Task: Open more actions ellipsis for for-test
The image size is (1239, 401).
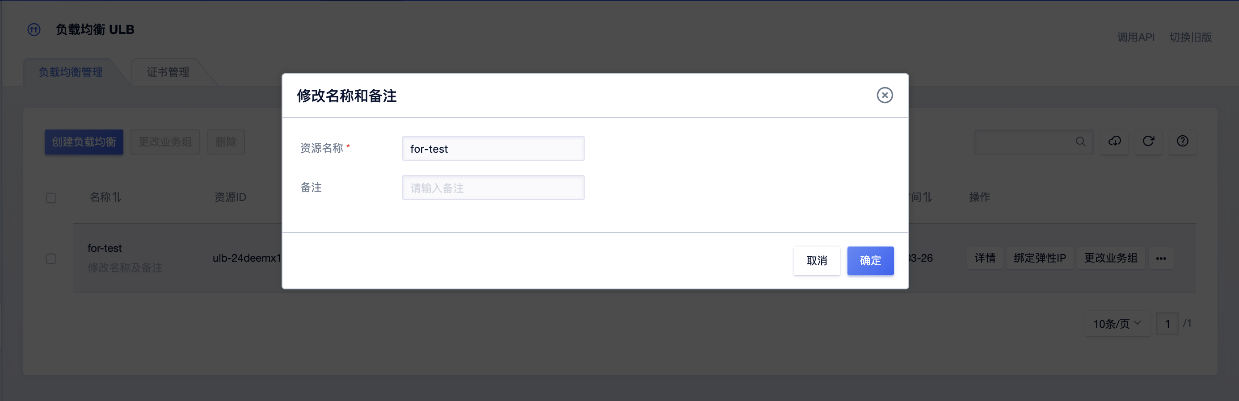Action: click(1161, 259)
